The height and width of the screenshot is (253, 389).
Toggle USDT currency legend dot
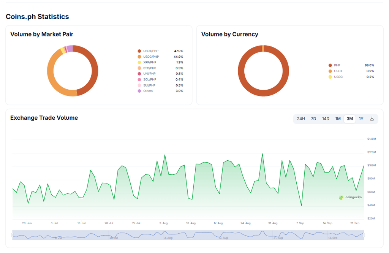[x=330, y=71]
